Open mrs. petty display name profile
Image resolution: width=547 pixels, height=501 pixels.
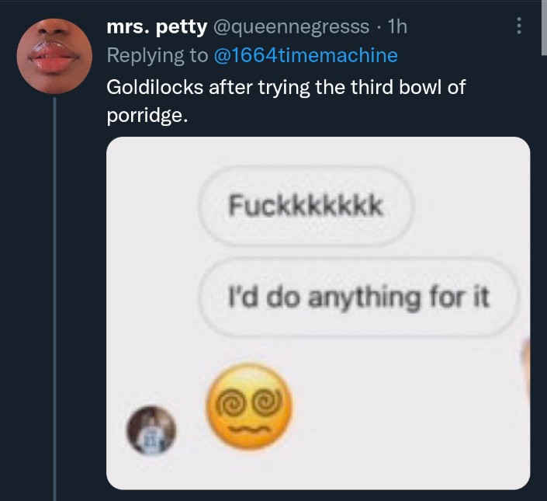coord(156,27)
